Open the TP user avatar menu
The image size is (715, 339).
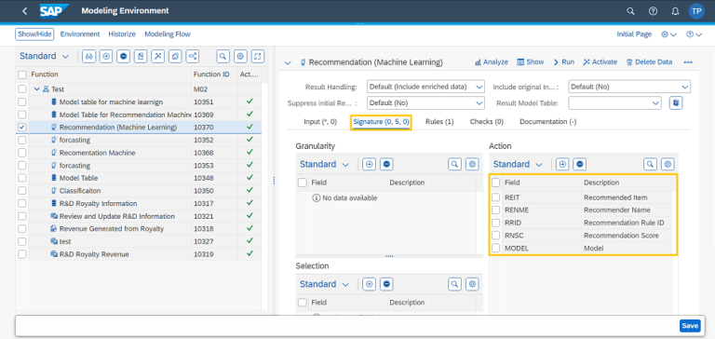pyautogui.click(x=696, y=11)
